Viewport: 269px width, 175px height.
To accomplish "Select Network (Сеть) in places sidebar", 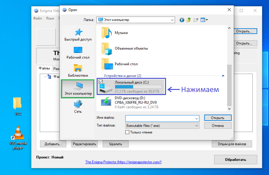I will pyautogui.click(x=78, y=107).
